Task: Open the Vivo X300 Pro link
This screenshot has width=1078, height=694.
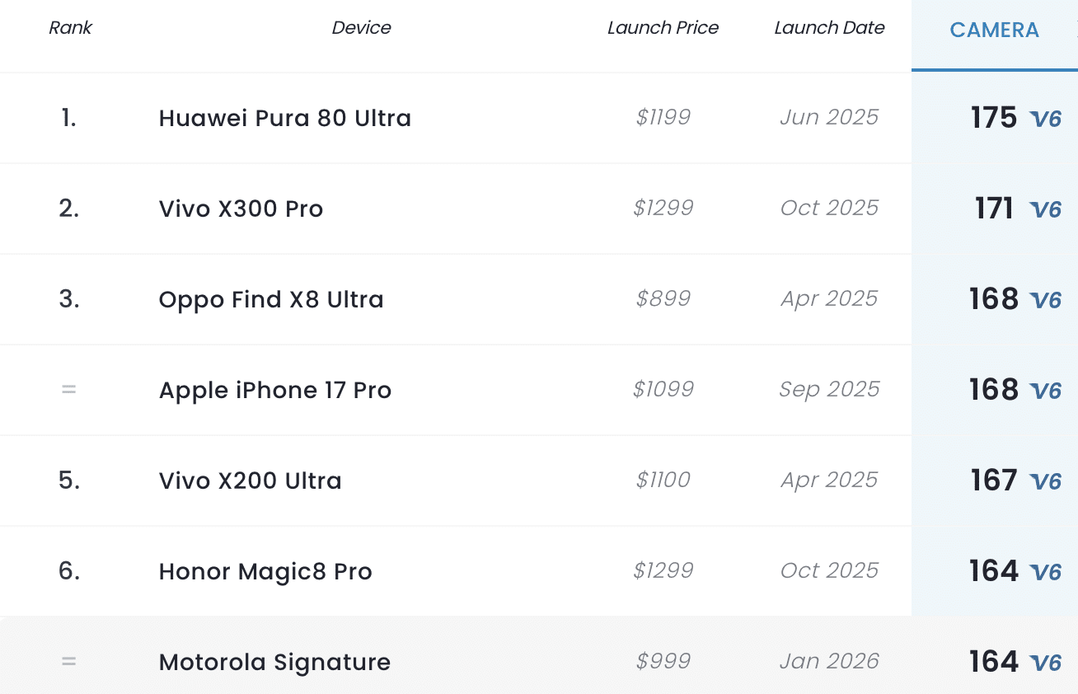Action: click(241, 209)
